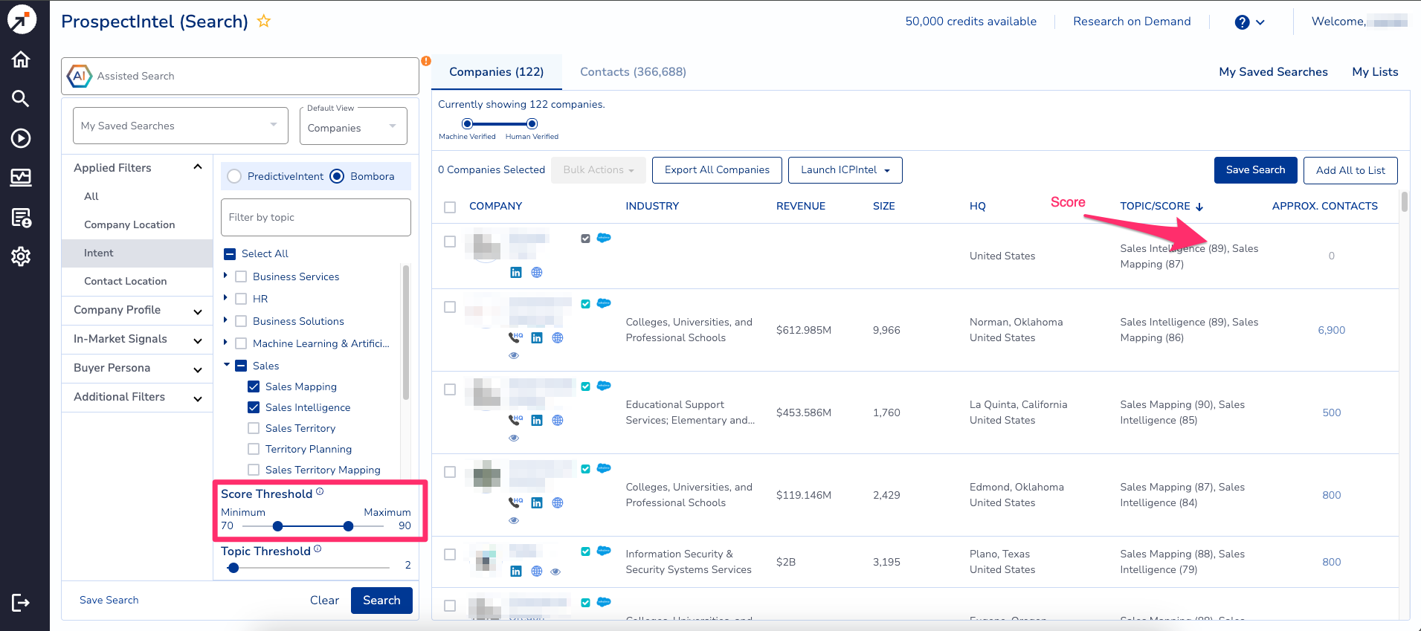
Task: Uncheck the Sales Mapping checkbox
Action: [254, 386]
